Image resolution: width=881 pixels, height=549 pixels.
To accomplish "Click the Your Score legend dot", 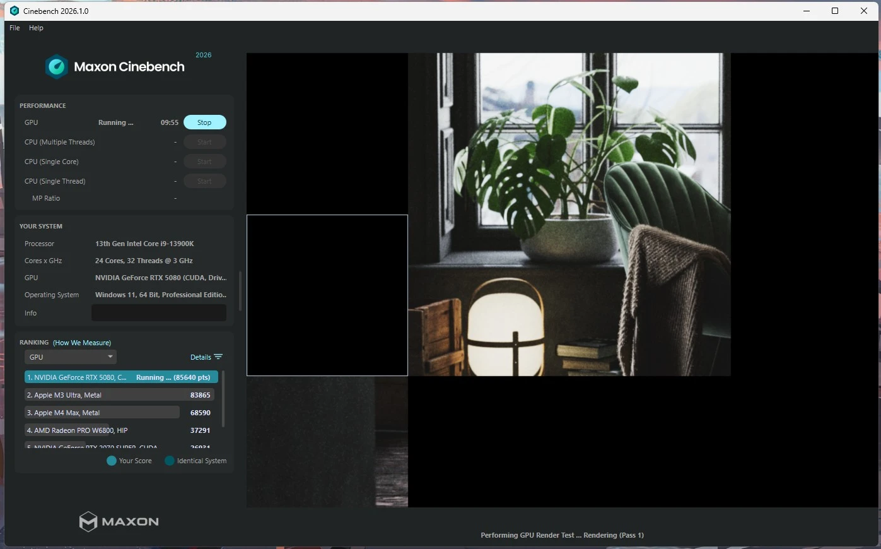I will click(112, 461).
